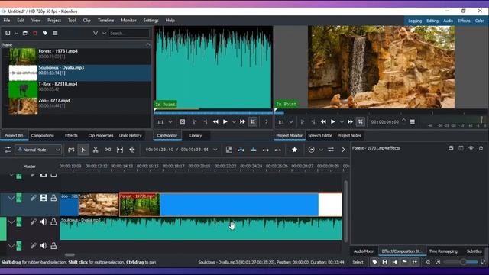The image size is (489, 275).
Task: Select the T-Rex - 82318.mp4 clip thumbnail
Action: 23,90
